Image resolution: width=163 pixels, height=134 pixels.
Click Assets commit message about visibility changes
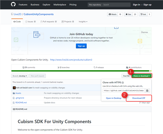tap(61, 93)
